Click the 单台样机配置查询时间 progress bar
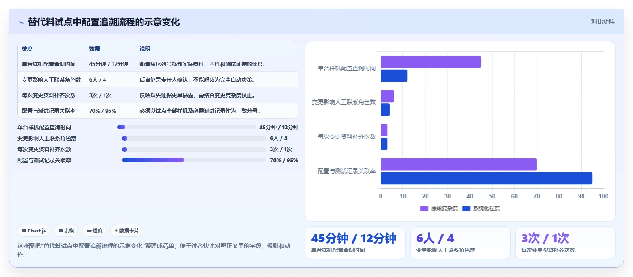The width and height of the screenshot is (633, 277). [186, 127]
